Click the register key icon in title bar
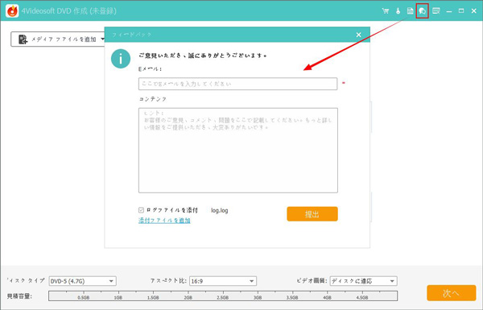483x310 pixels. coord(398,11)
